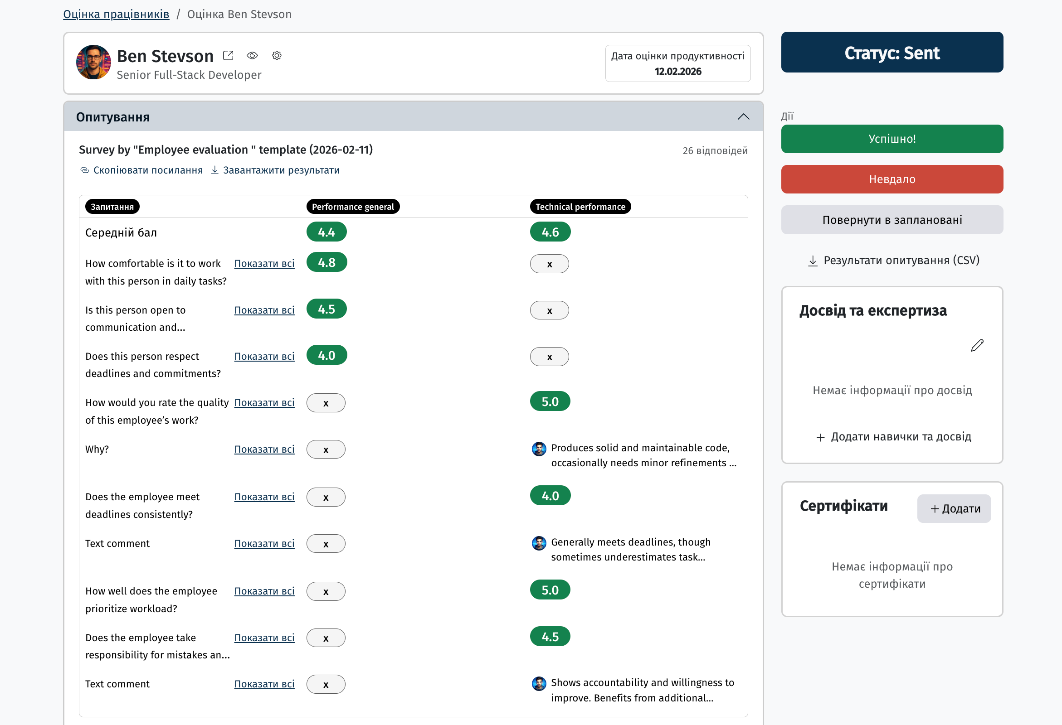Image resolution: width=1062 pixels, height=725 pixels.
Task: Toggle the eye visibility icon near name
Action: (x=252, y=56)
